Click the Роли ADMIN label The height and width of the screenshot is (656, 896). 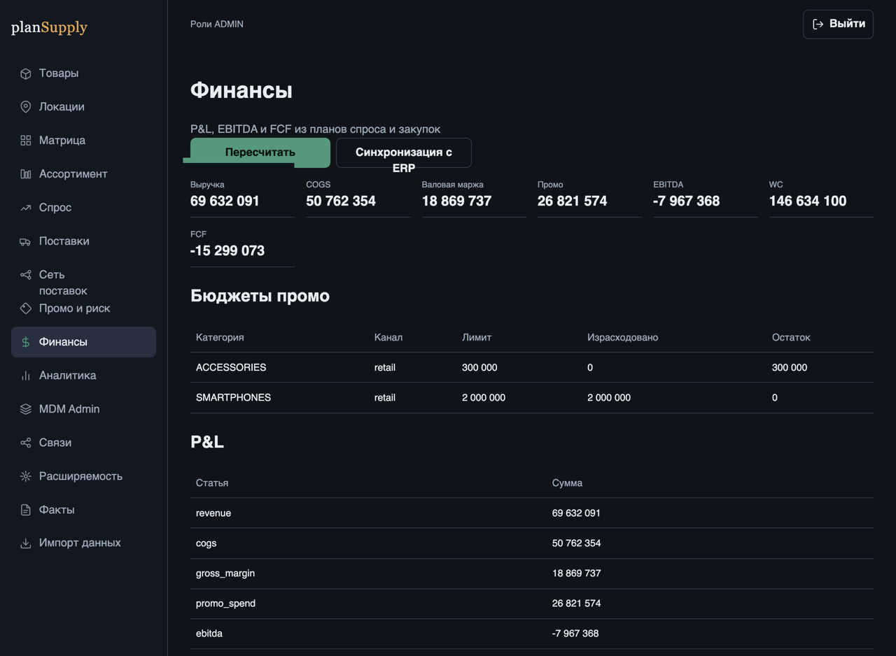[x=217, y=24]
